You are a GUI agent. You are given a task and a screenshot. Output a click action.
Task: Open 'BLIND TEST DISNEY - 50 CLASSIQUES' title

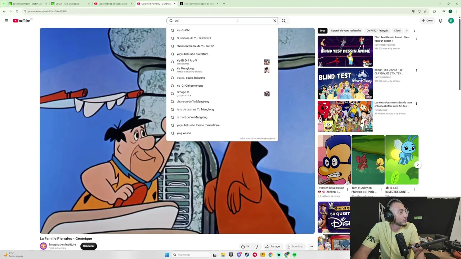[x=389, y=72]
